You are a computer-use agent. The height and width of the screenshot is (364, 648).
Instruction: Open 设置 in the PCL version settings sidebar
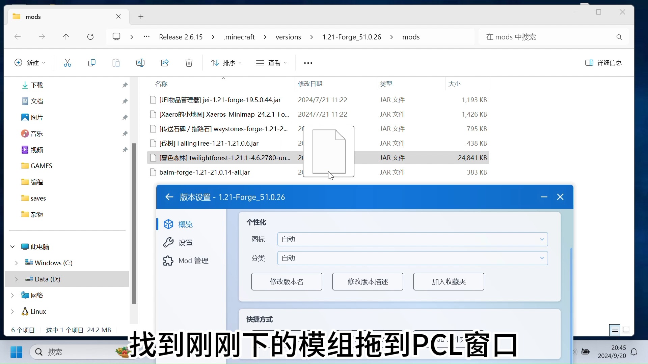[186, 242]
